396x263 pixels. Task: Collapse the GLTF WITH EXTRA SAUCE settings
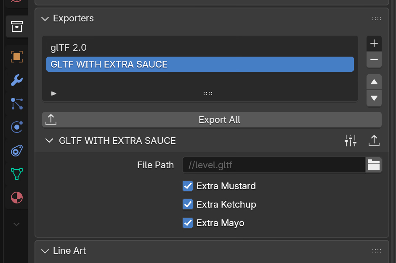pos(49,141)
